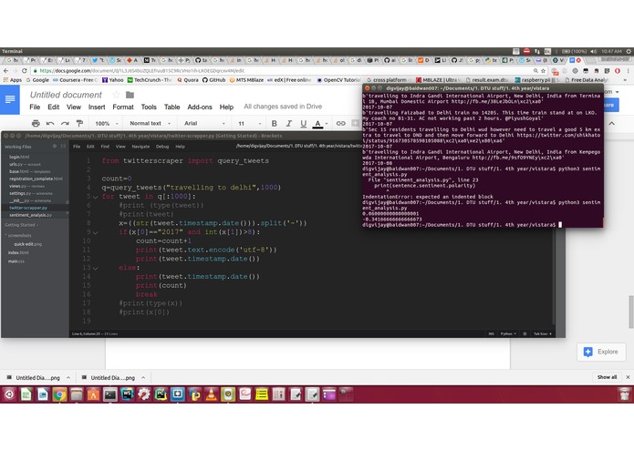Select registration_complete.html in Working Files
Screen dimensions: 634x450
pyautogui.click(x=36, y=179)
